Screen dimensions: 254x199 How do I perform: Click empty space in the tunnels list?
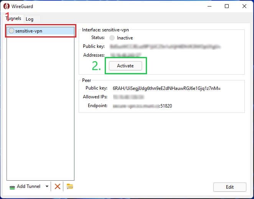pos(40,107)
